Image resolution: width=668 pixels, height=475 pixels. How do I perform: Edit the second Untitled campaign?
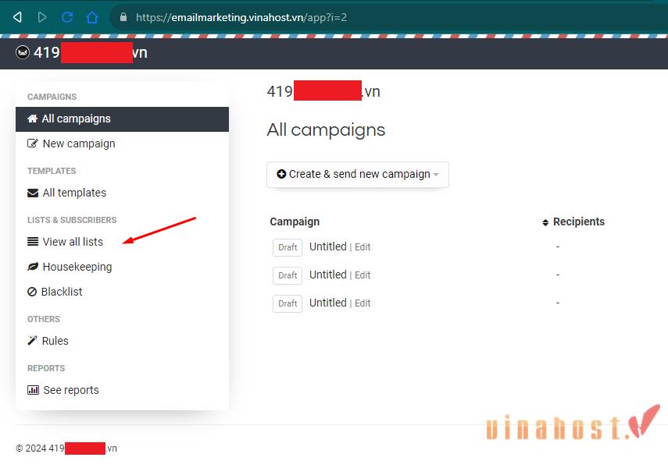pyautogui.click(x=363, y=275)
